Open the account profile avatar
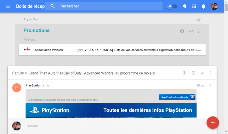The image size is (228, 134). (214, 6)
